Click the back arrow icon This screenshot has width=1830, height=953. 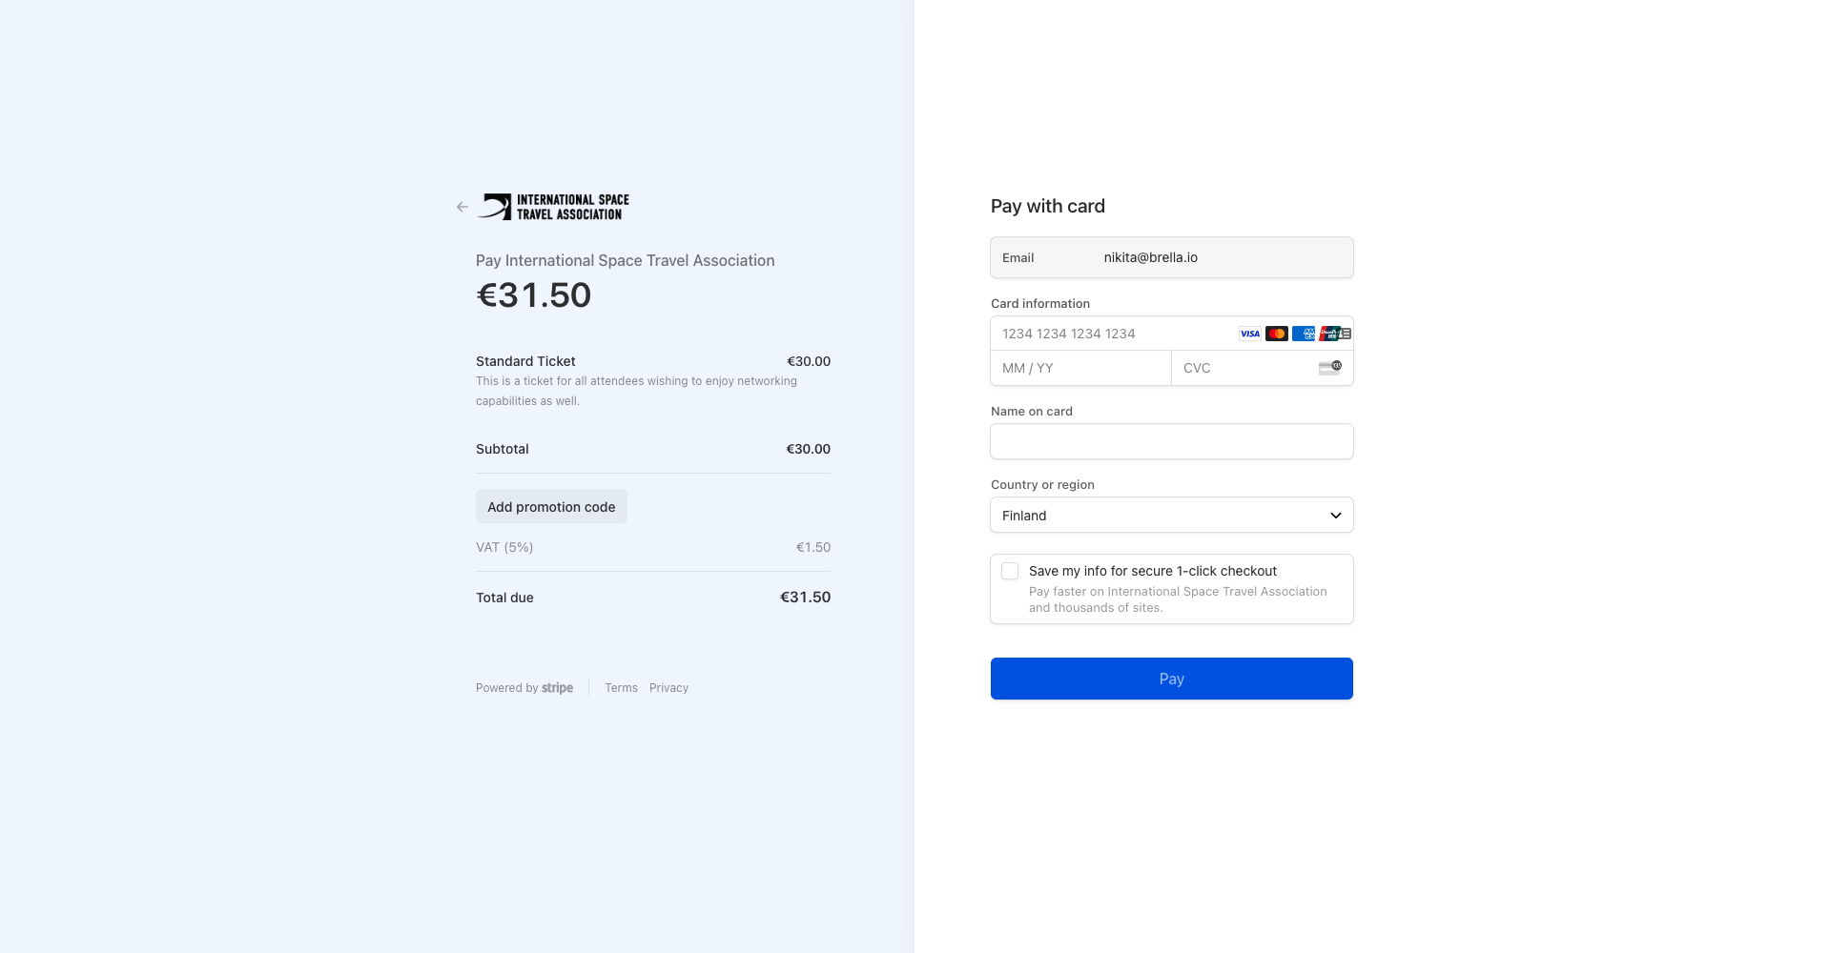pyautogui.click(x=462, y=207)
